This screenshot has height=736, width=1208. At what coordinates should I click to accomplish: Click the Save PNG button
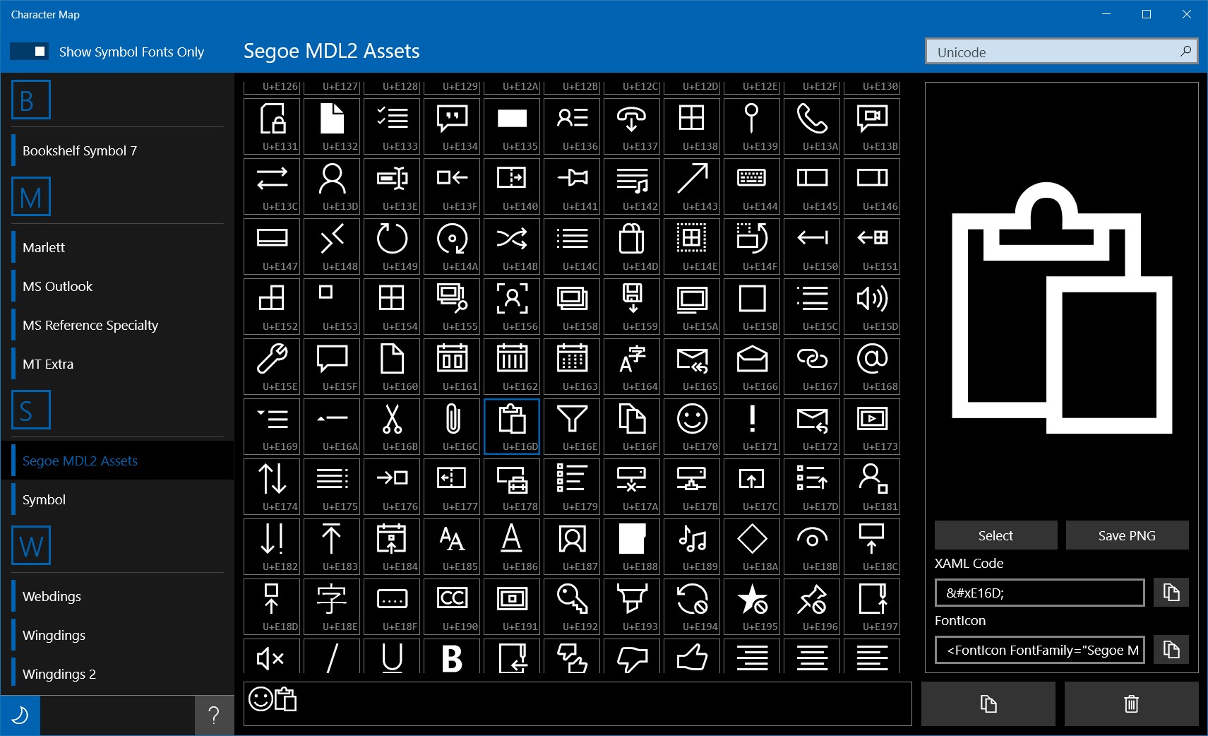[1127, 535]
